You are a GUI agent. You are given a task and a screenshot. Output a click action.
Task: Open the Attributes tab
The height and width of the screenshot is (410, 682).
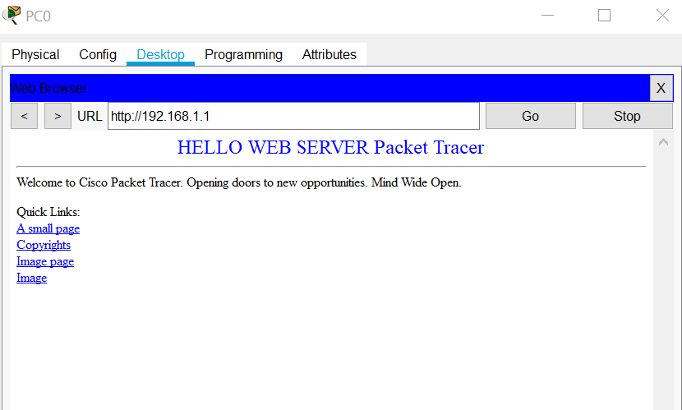click(x=329, y=54)
